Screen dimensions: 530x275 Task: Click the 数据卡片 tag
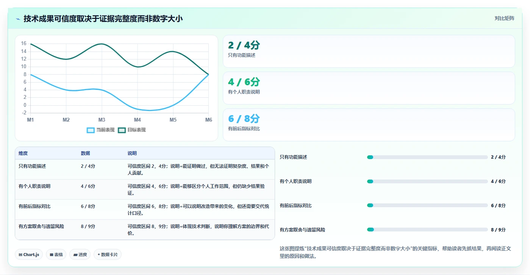click(107, 255)
